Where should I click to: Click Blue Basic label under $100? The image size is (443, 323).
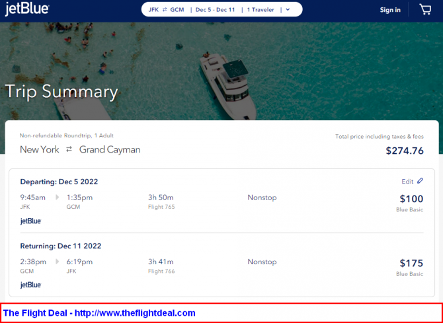coord(410,209)
